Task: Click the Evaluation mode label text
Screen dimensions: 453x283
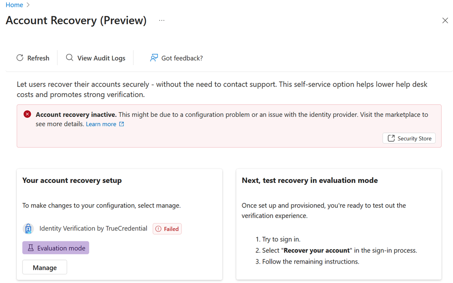Action: click(x=61, y=248)
